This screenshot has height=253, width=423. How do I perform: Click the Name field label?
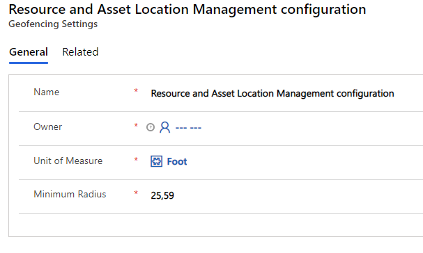tap(47, 92)
